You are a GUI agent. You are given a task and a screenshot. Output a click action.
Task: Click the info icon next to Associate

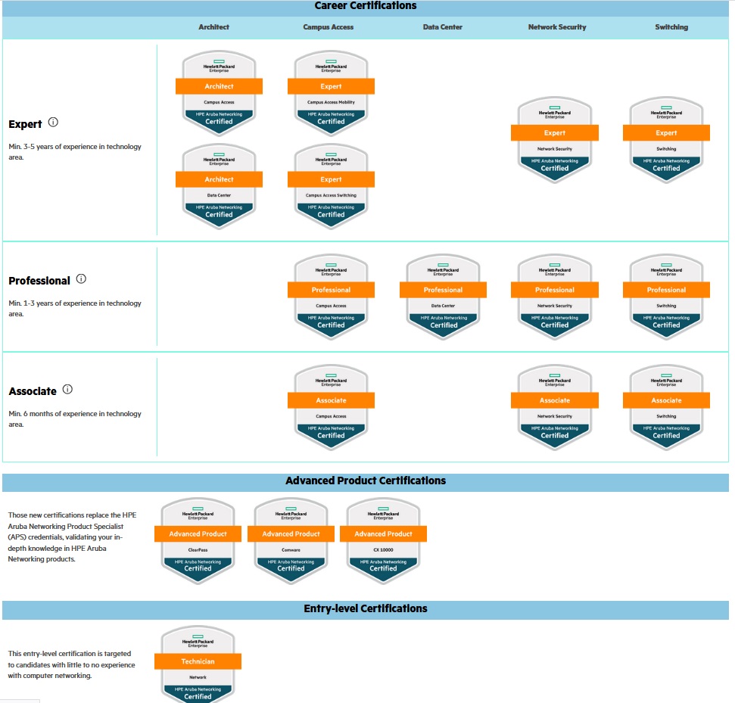[x=67, y=390]
